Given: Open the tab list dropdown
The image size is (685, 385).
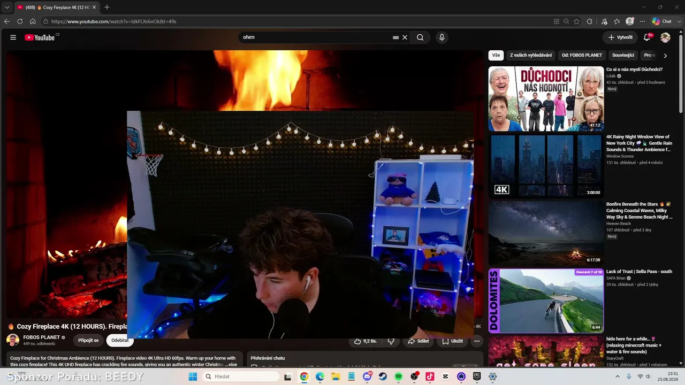Looking at the screenshot, I should pyautogui.click(x=7, y=7).
